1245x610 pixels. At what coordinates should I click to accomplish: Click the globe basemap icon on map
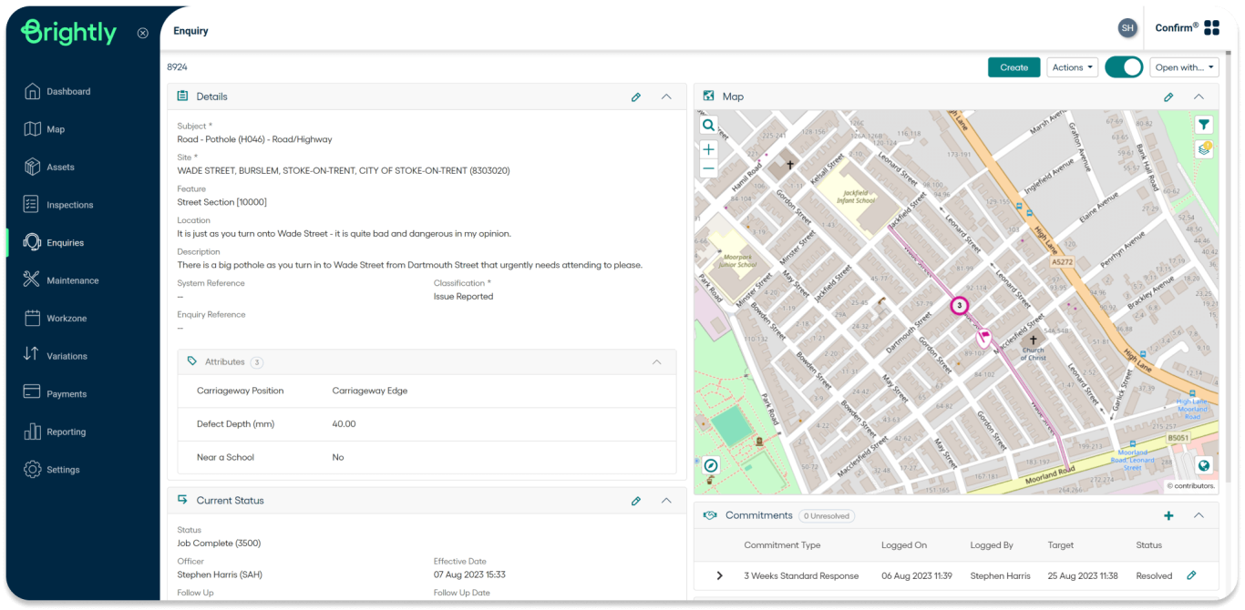(x=1204, y=465)
